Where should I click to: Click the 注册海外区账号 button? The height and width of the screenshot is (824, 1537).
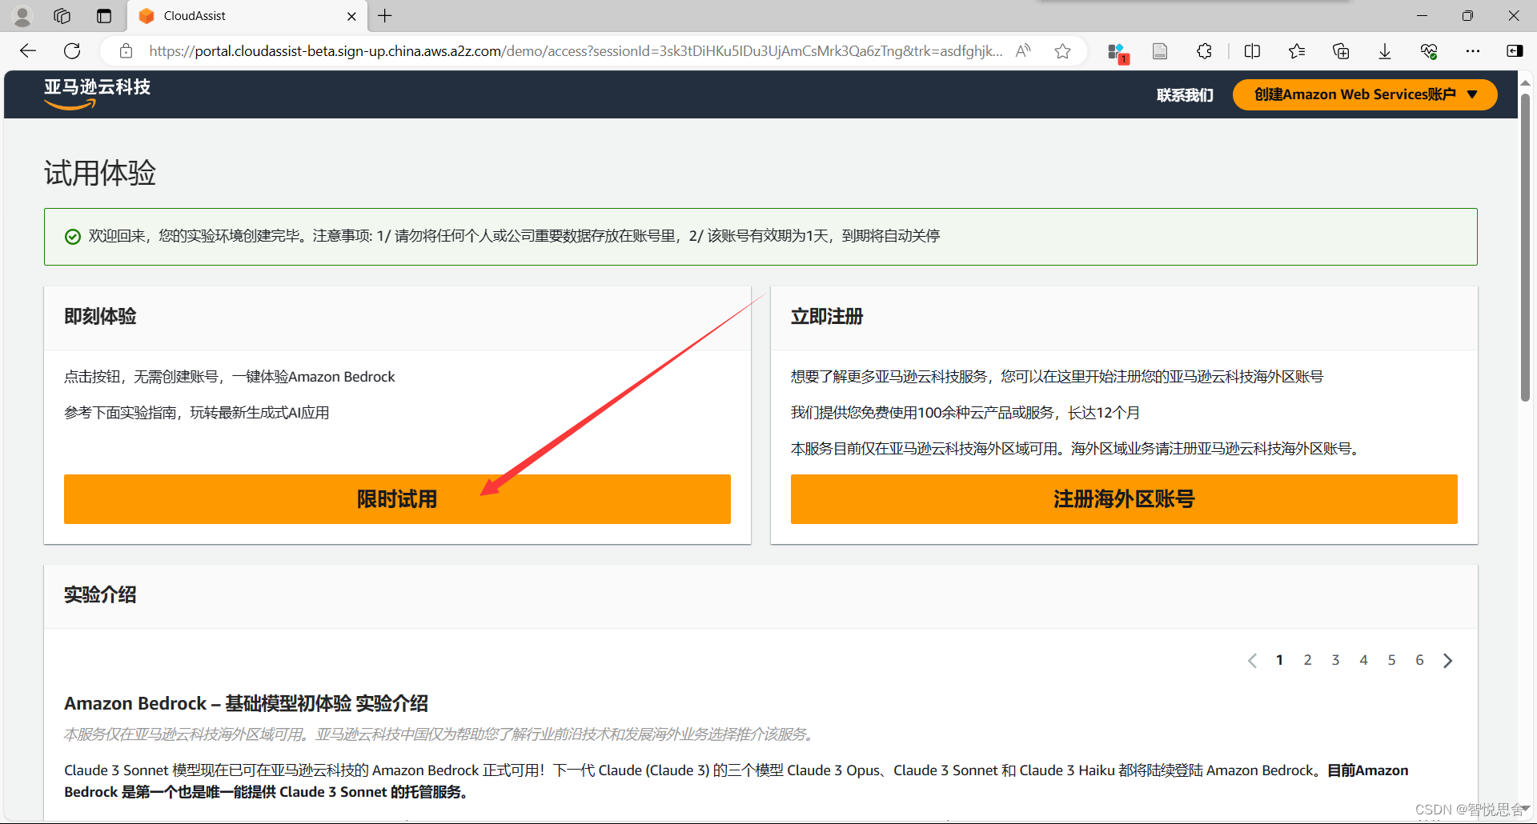(x=1124, y=499)
